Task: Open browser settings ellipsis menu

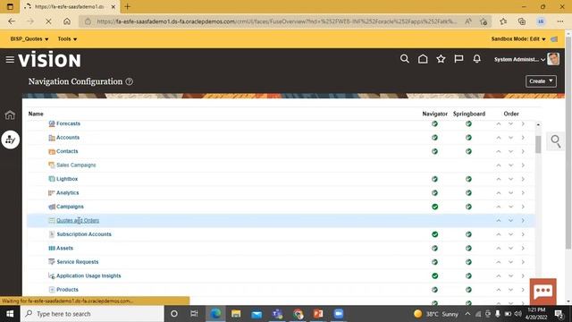Action: click(x=560, y=21)
